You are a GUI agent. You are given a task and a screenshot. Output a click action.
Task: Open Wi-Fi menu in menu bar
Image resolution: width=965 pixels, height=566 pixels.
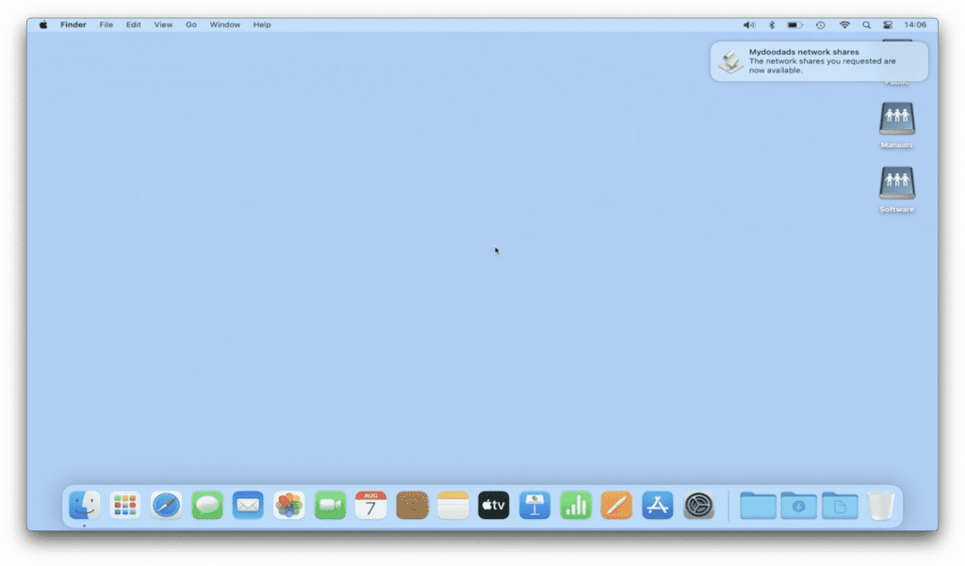(844, 25)
